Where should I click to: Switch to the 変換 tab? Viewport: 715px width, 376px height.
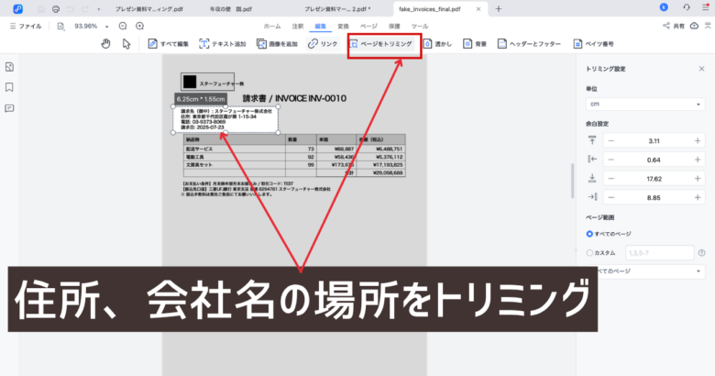[x=343, y=26]
